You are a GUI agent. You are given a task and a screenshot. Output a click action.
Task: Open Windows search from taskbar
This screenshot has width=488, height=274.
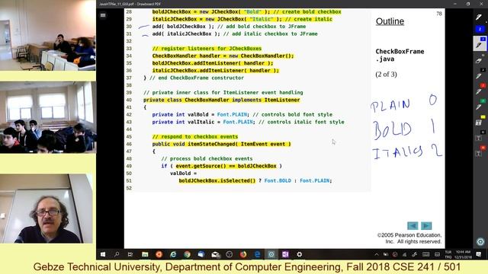click(x=117, y=254)
